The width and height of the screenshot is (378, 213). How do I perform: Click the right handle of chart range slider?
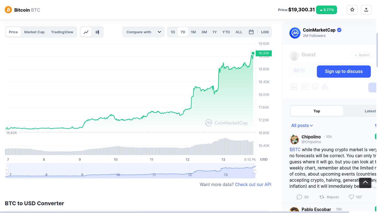click(x=255, y=170)
